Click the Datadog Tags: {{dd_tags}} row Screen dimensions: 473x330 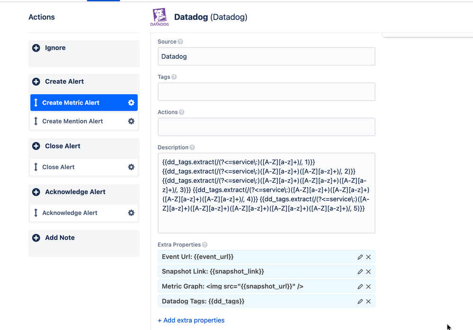pyautogui.click(x=267, y=301)
